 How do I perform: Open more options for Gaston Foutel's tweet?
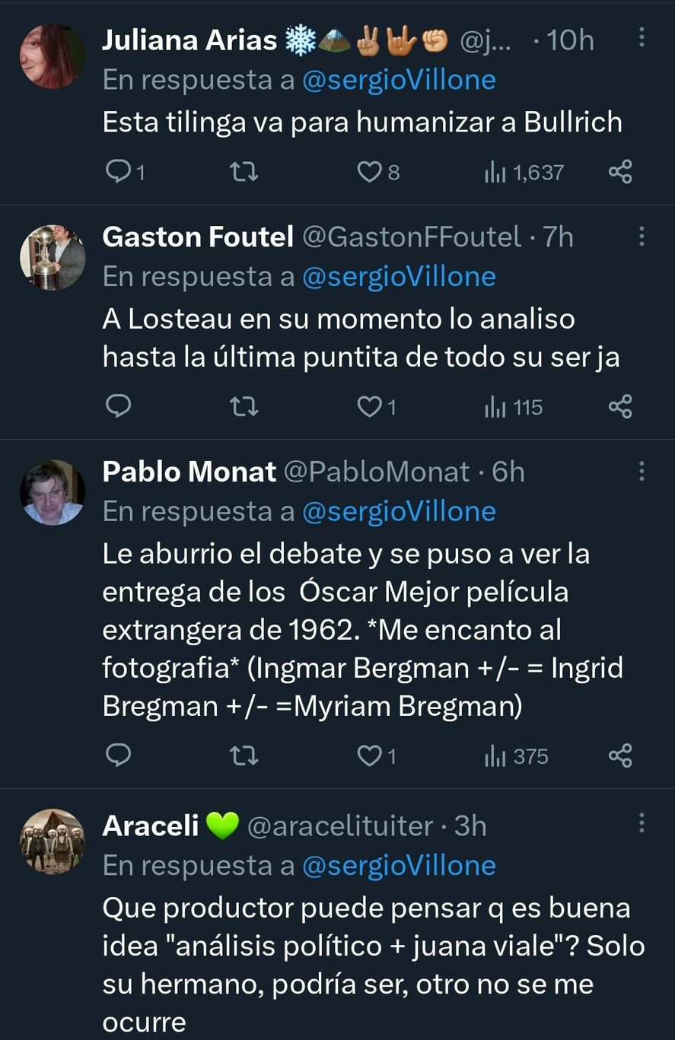pos(642,236)
